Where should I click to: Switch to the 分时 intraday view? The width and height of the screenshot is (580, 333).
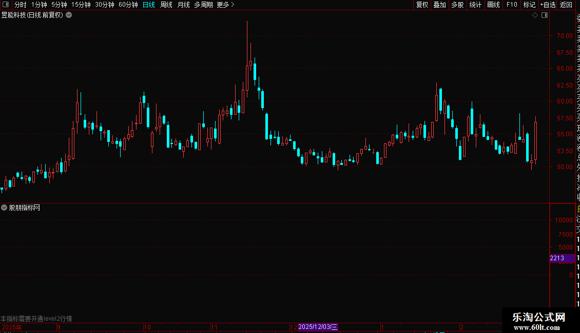pos(21,5)
